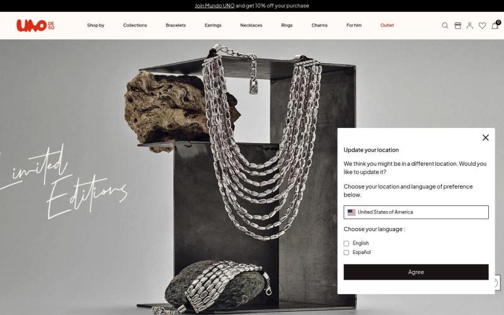Follow the Join Mundo UNO link
This screenshot has width=504, height=315.
coord(215,6)
